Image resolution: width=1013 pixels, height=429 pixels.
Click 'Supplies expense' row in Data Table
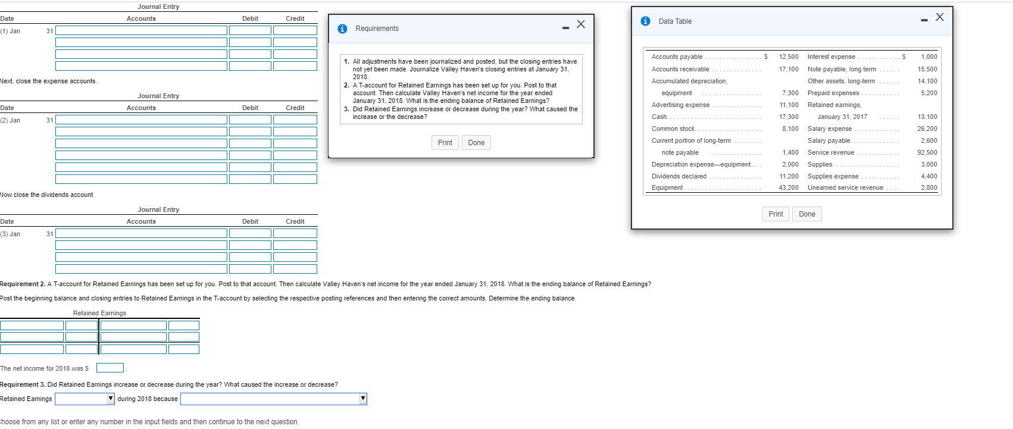[x=872, y=176]
